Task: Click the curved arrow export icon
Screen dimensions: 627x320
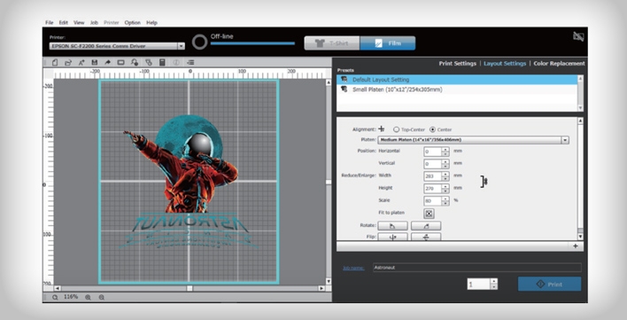Action: click(107, 62)
